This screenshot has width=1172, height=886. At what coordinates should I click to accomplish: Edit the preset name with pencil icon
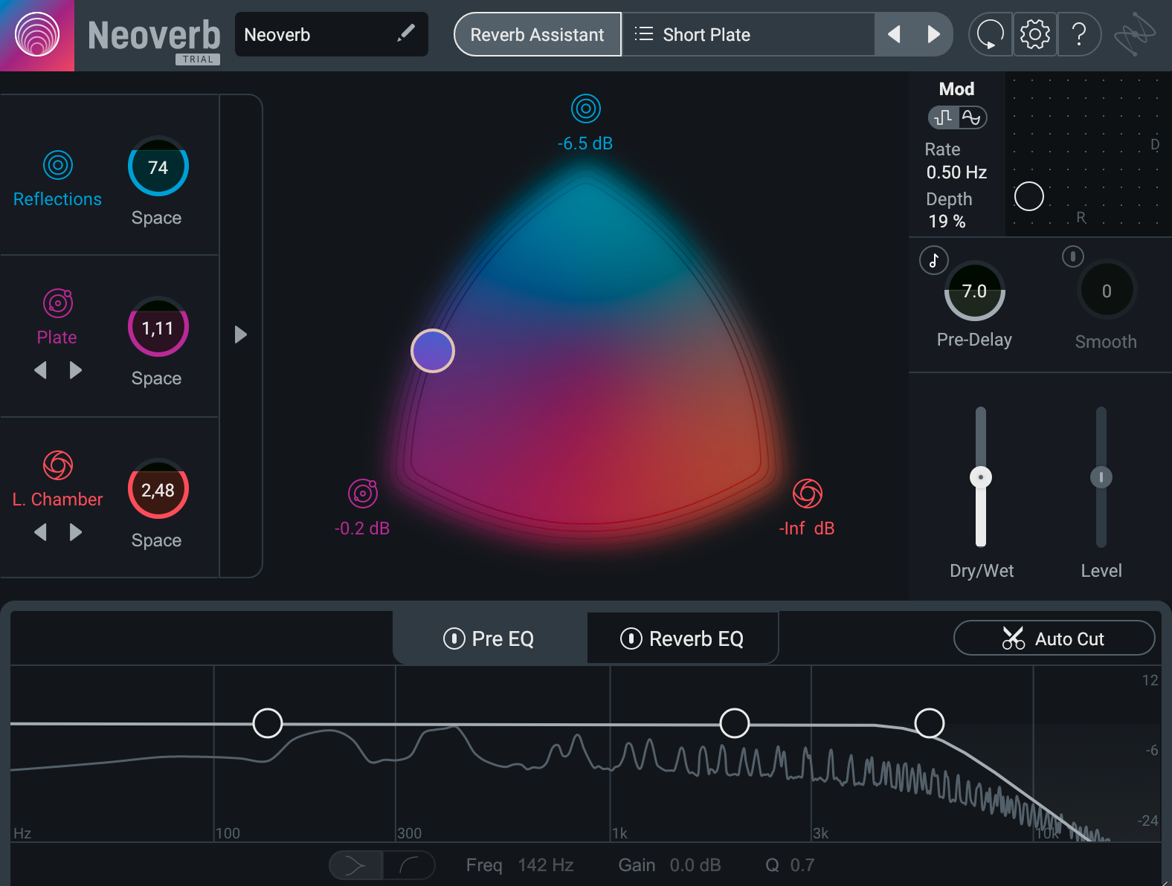406,33
